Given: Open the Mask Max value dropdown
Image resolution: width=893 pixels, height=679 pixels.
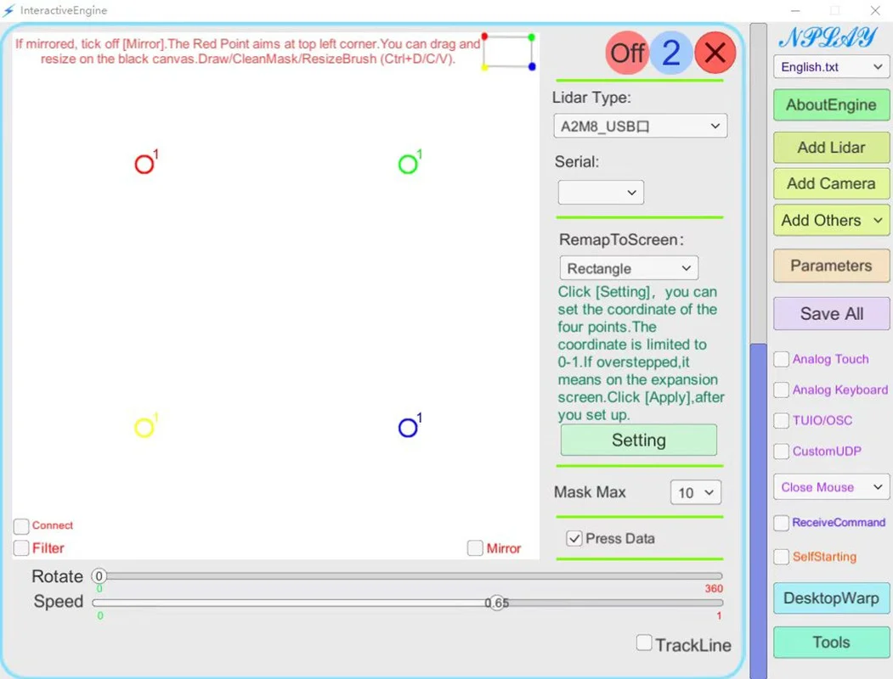Looking at the screenshot, I should (695, 492).
